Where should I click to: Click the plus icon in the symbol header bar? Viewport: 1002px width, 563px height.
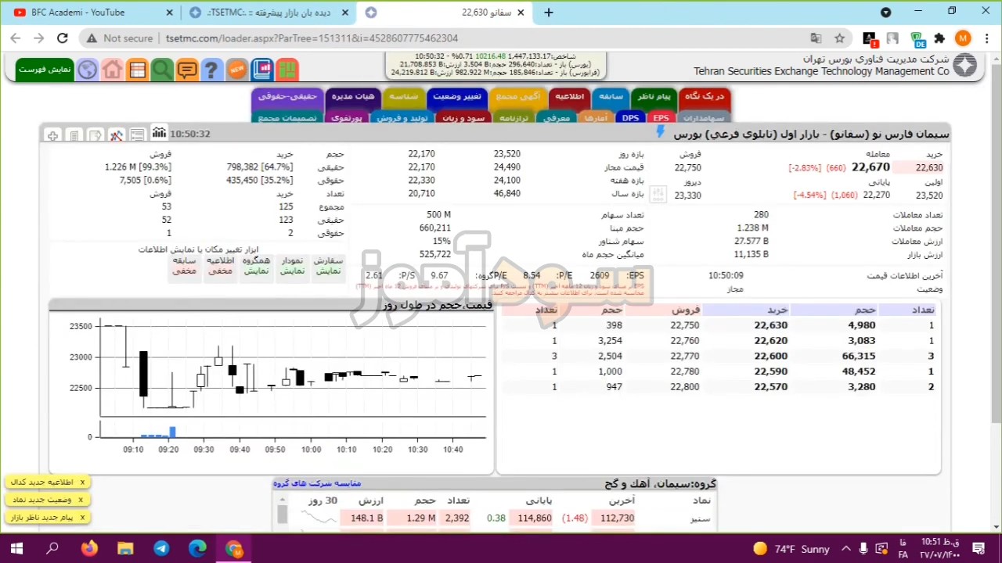[x=52, y=135]
